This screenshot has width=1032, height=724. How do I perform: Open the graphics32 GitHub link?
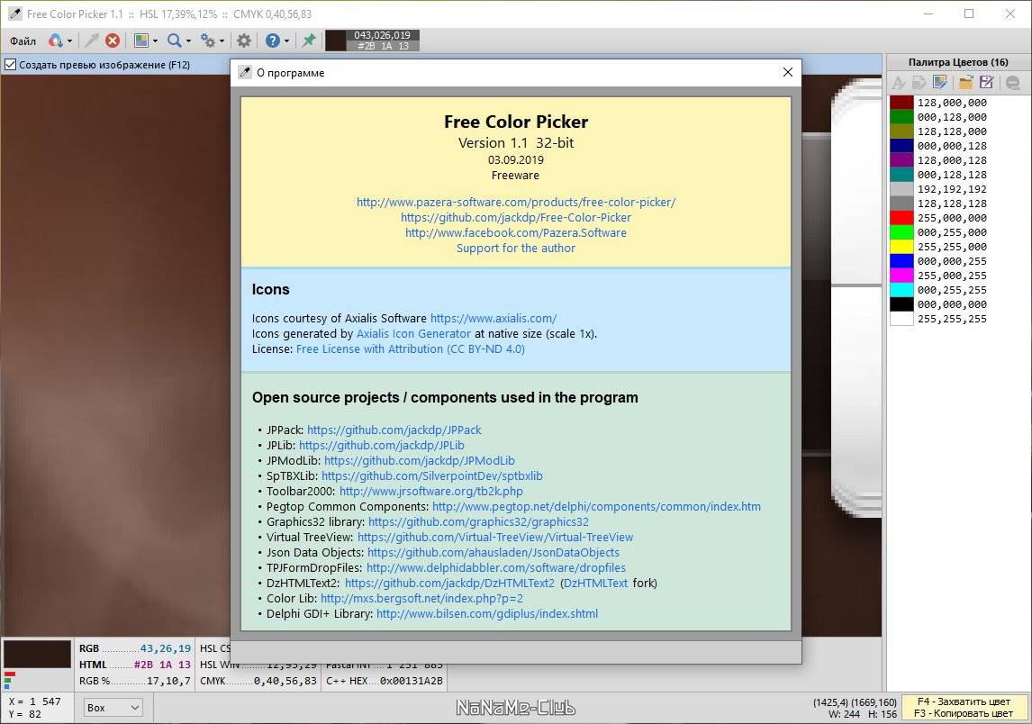tap(478, 522)
